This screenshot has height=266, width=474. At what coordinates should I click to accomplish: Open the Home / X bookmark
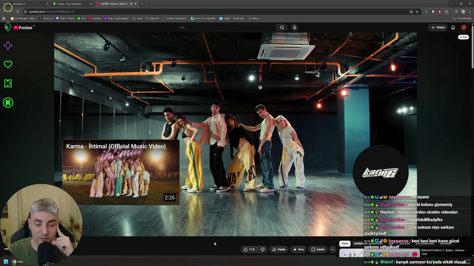tap(46, 18)
